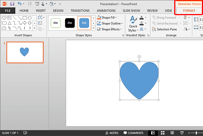Switch to the INSERT tab

coord(41,11)
